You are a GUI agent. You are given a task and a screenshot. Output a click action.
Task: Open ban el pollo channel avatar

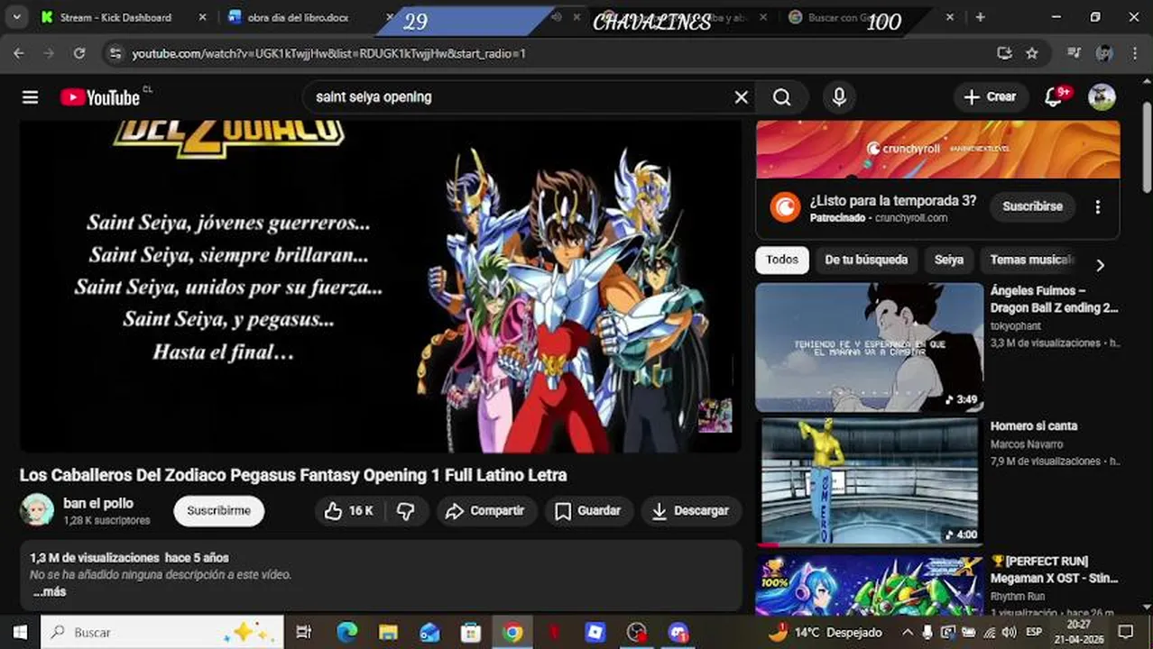point(37,510)
